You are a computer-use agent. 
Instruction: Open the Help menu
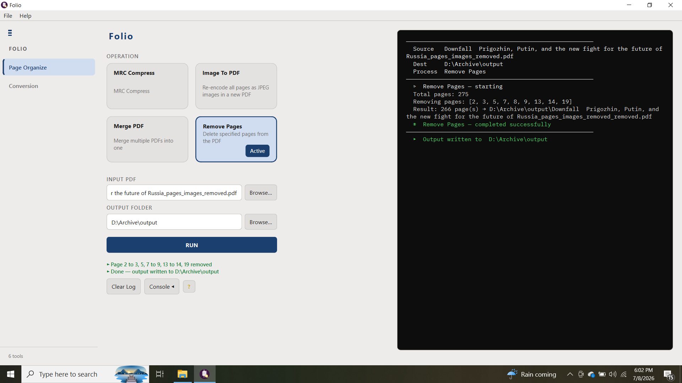[25, 16]
